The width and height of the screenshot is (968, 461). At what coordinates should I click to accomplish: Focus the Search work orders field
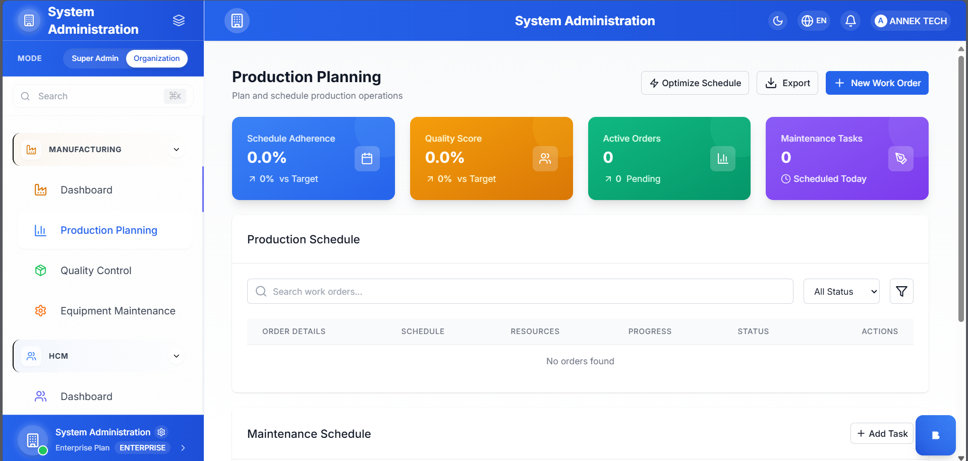520,291
